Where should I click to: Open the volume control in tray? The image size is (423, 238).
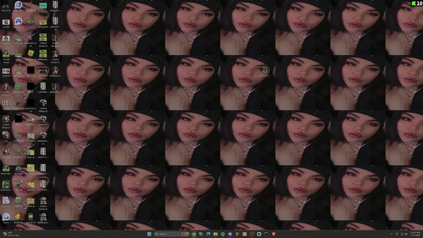406,234
